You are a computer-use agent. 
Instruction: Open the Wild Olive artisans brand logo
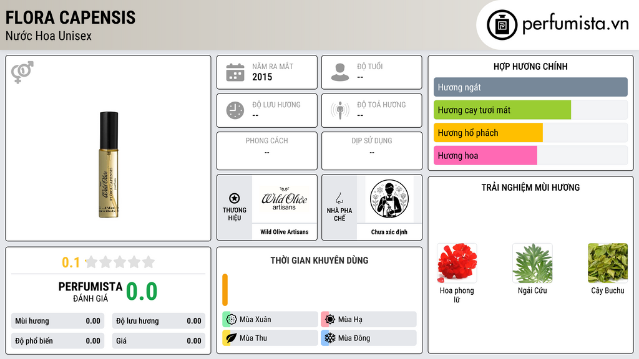(x=284, y=199)
